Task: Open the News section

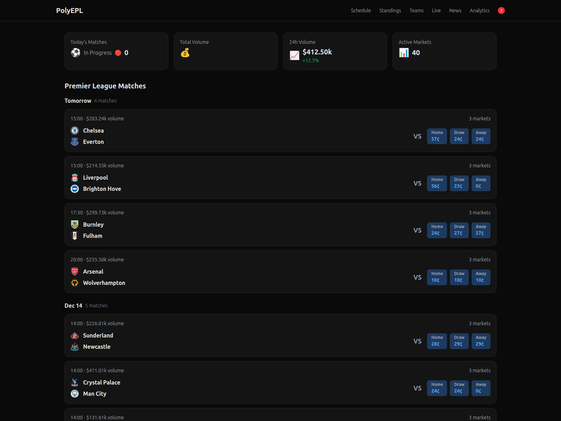Action: coord(455,11)
